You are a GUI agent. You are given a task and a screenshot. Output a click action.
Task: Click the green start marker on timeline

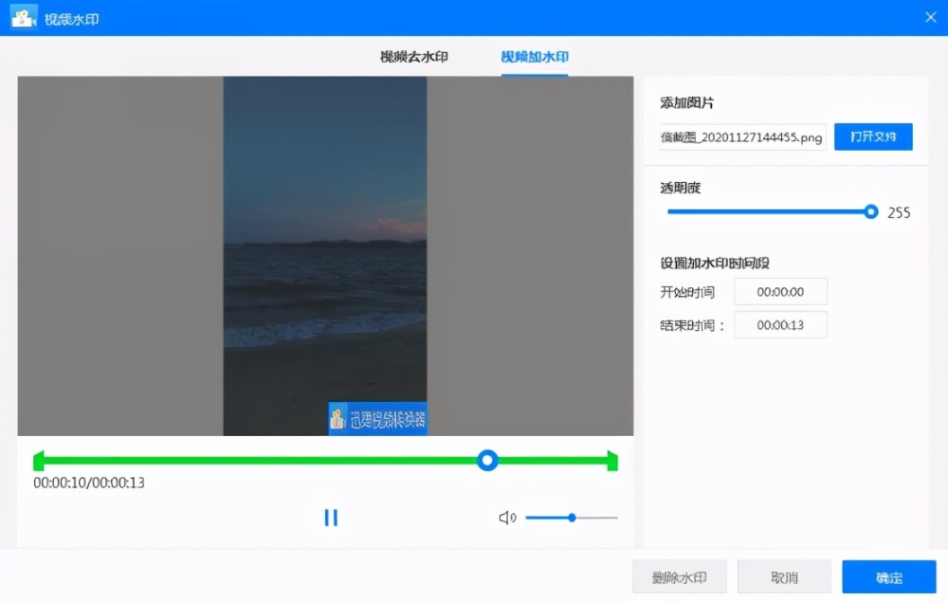(38, 462)
